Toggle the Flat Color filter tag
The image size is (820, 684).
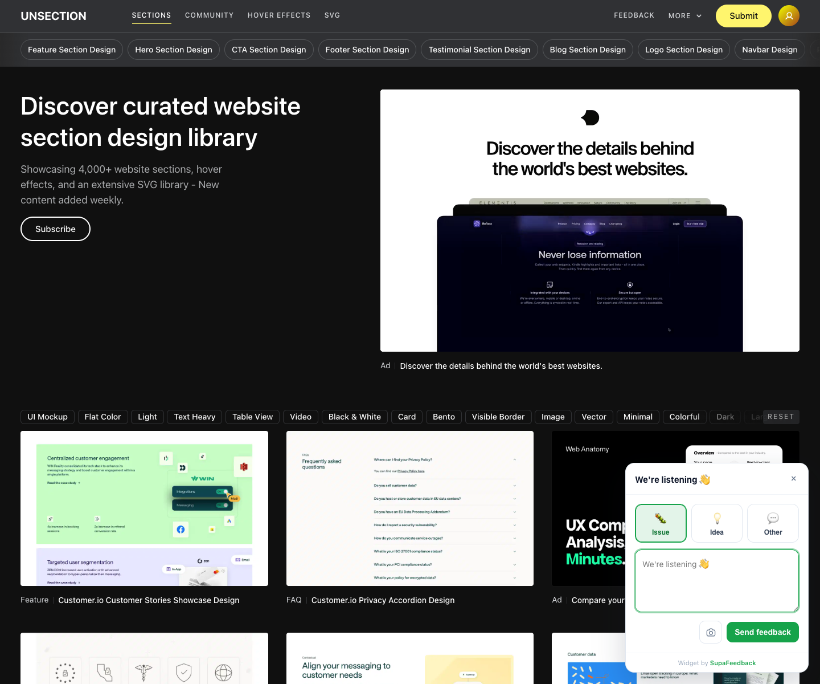tap(102, 417)
